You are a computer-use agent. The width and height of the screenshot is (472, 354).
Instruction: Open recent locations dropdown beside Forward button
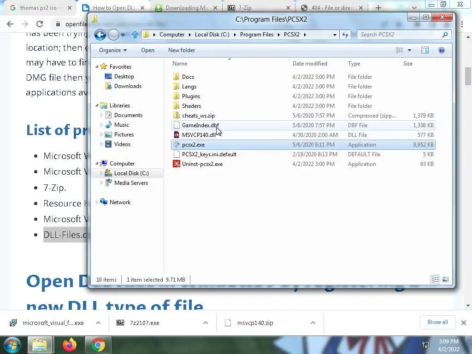click(x=123, y=35)
